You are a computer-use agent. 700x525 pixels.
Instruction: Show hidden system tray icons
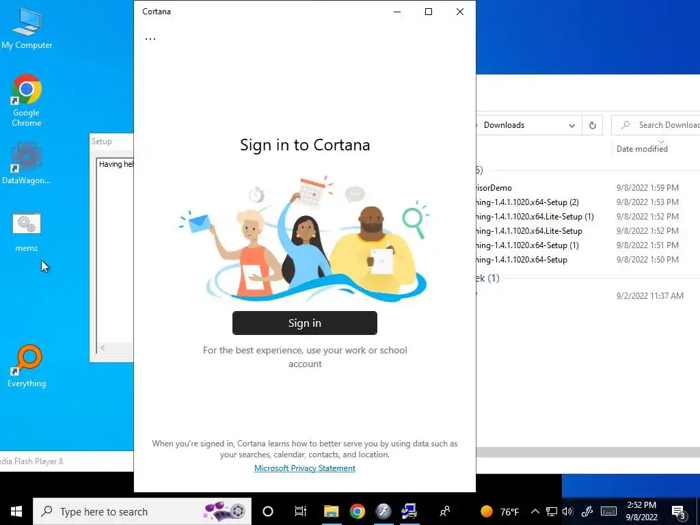(535, 511)
